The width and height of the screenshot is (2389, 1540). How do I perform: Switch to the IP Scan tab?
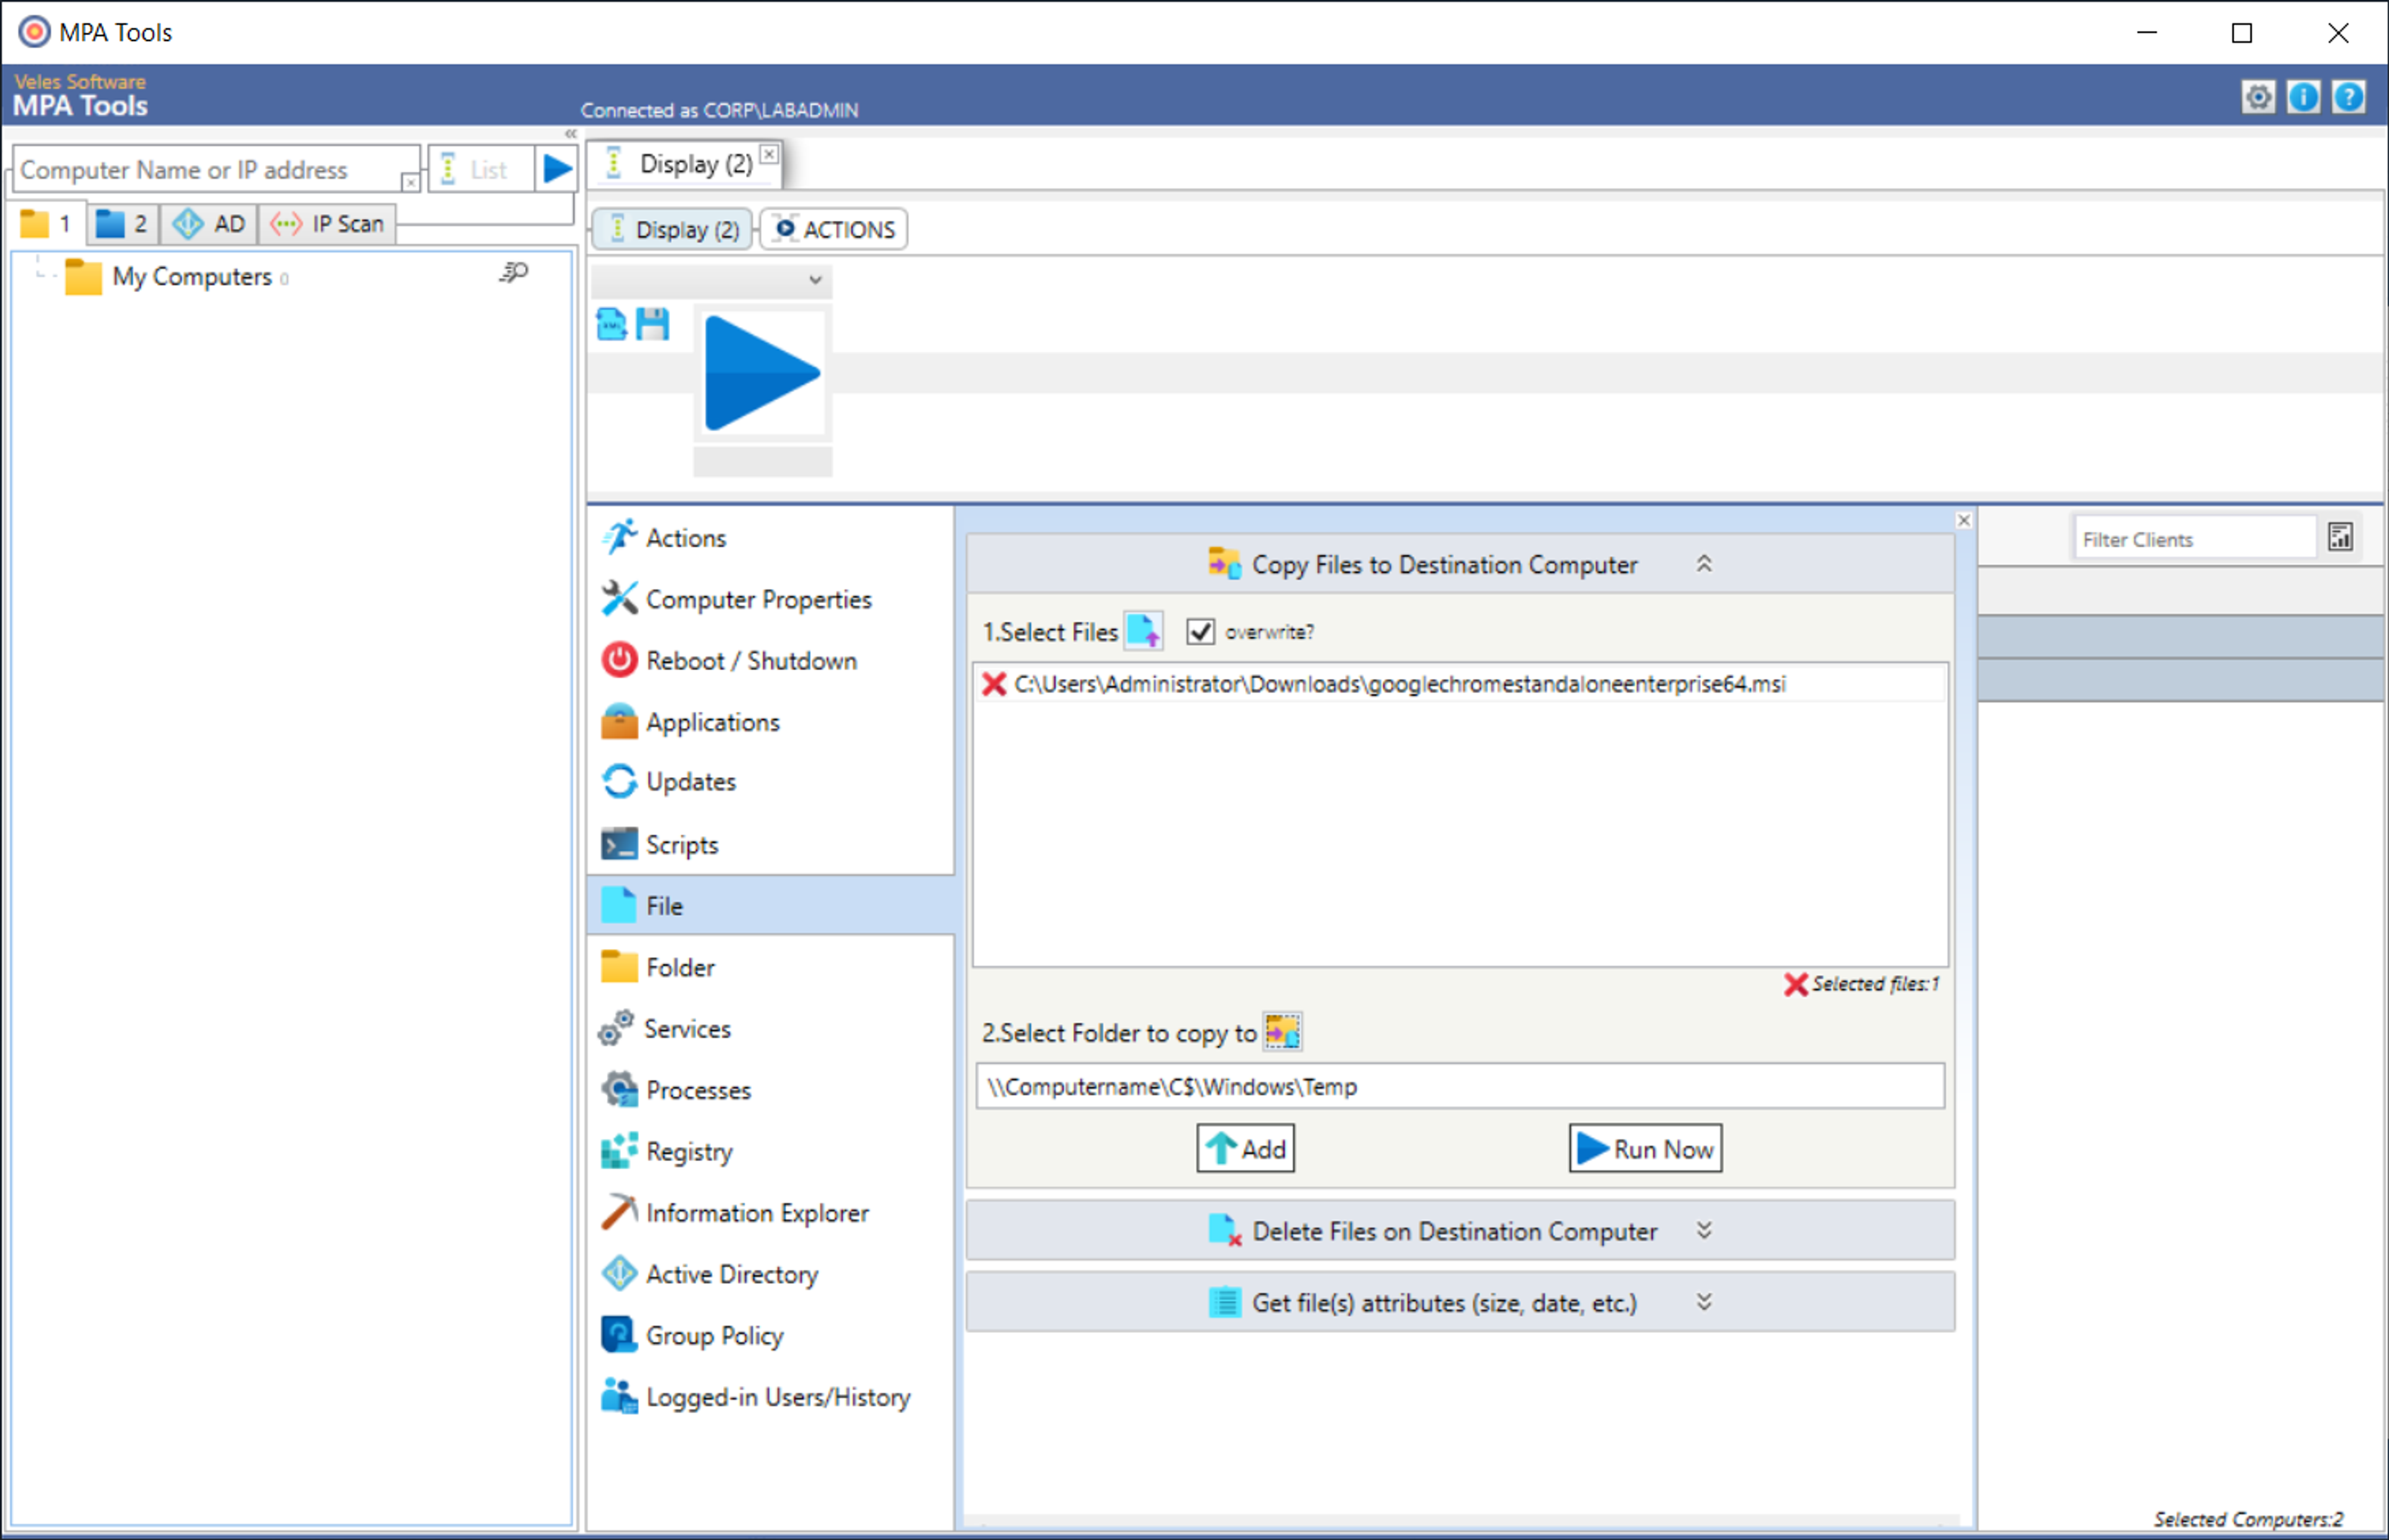point(328,223)
